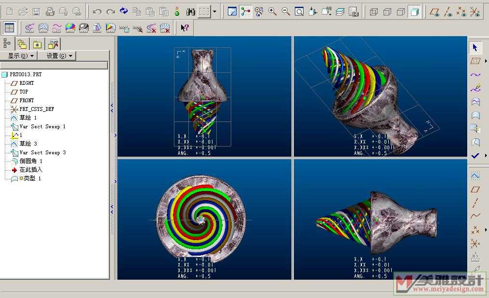Select 类型 1 style feature

(x=32, y=178)
